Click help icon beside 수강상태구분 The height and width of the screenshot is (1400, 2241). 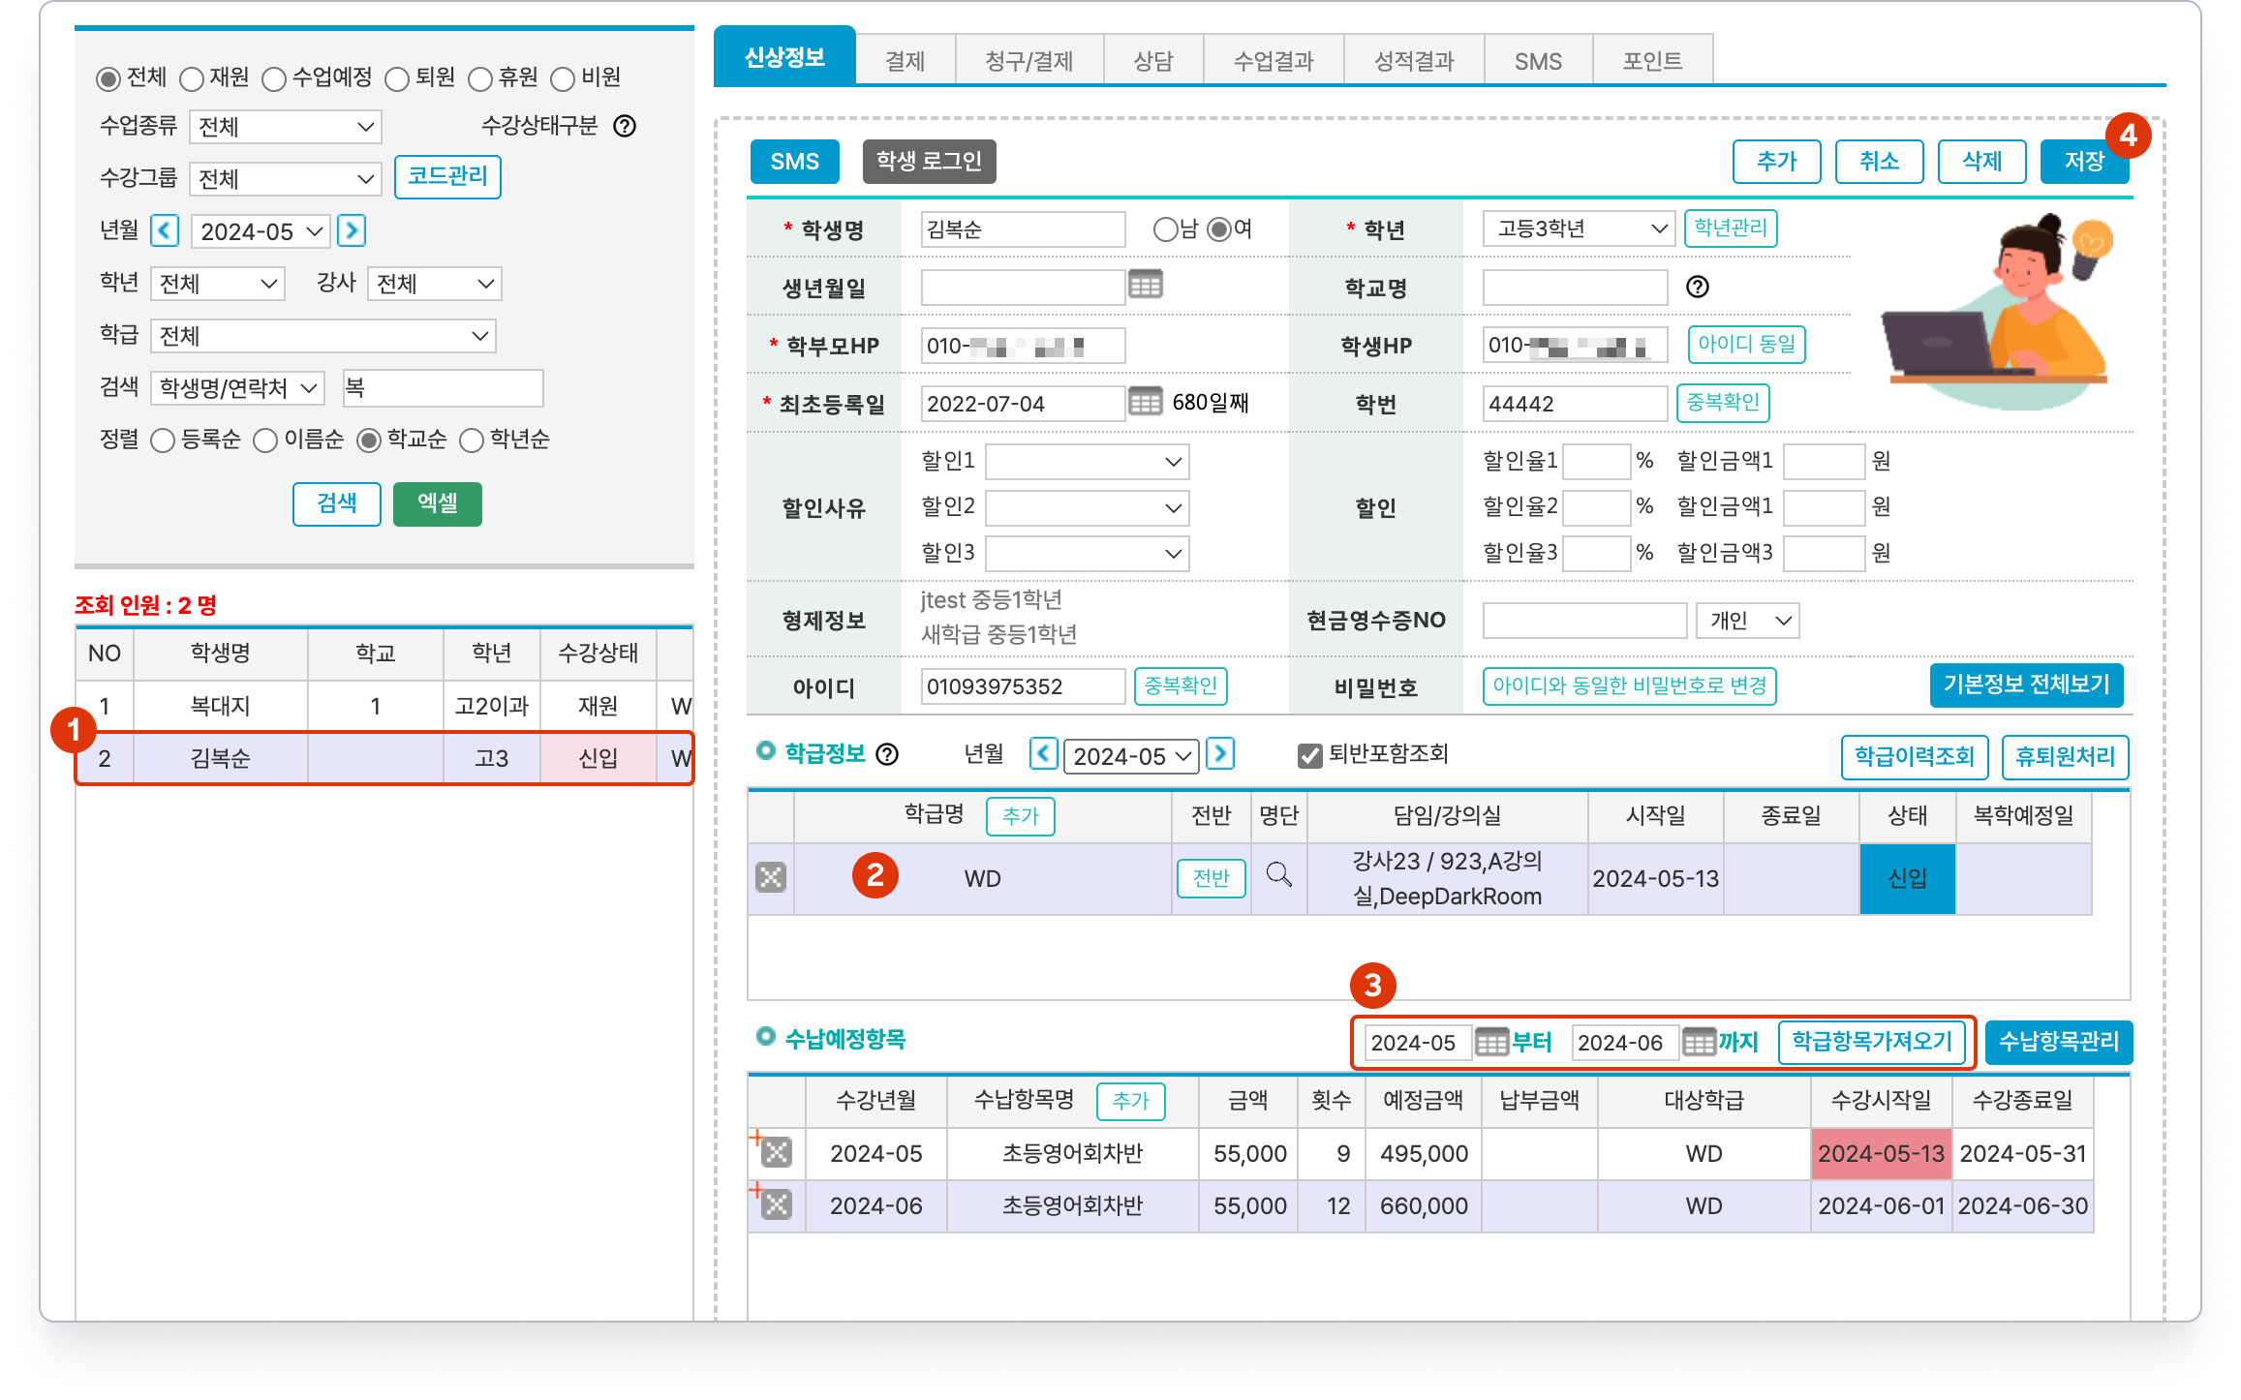click(x=625, y=126)
